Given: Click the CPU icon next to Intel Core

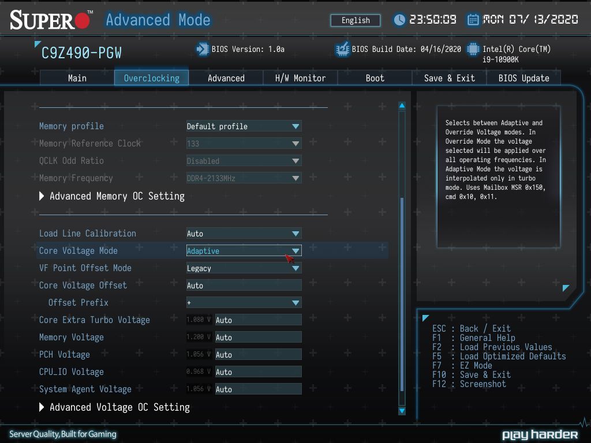Looking at the screenshot, I should [473, 50].
